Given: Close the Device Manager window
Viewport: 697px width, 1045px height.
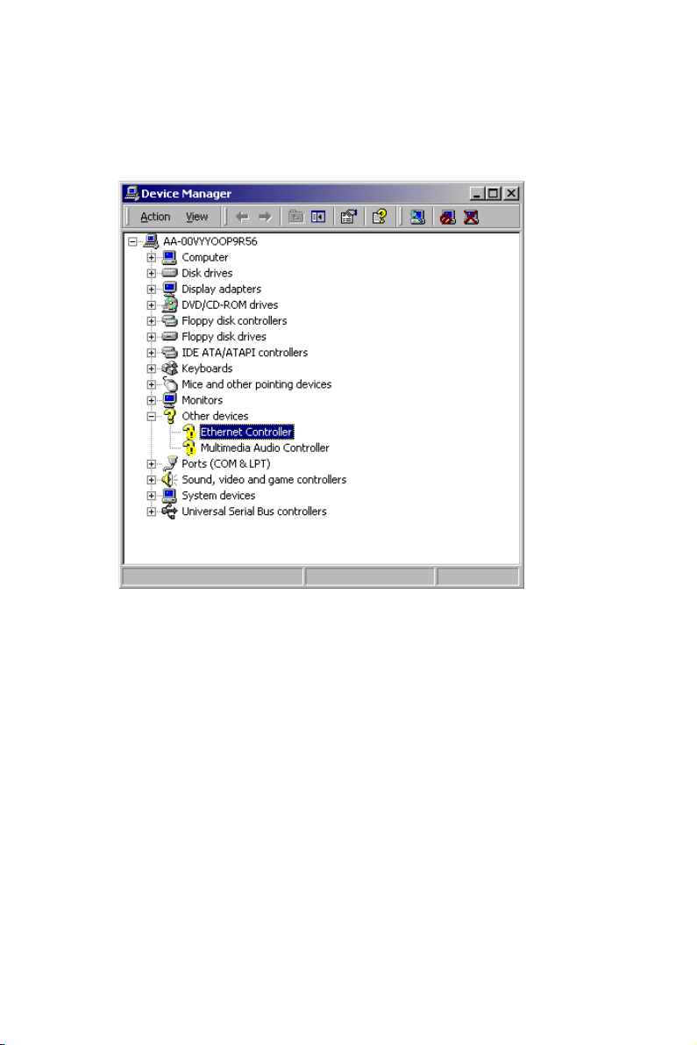Looking at the screenshot, I should pyautogui.click(x=511, y=193).
